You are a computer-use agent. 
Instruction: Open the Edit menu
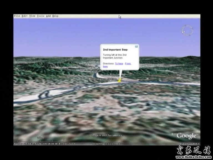pos(25,16)
